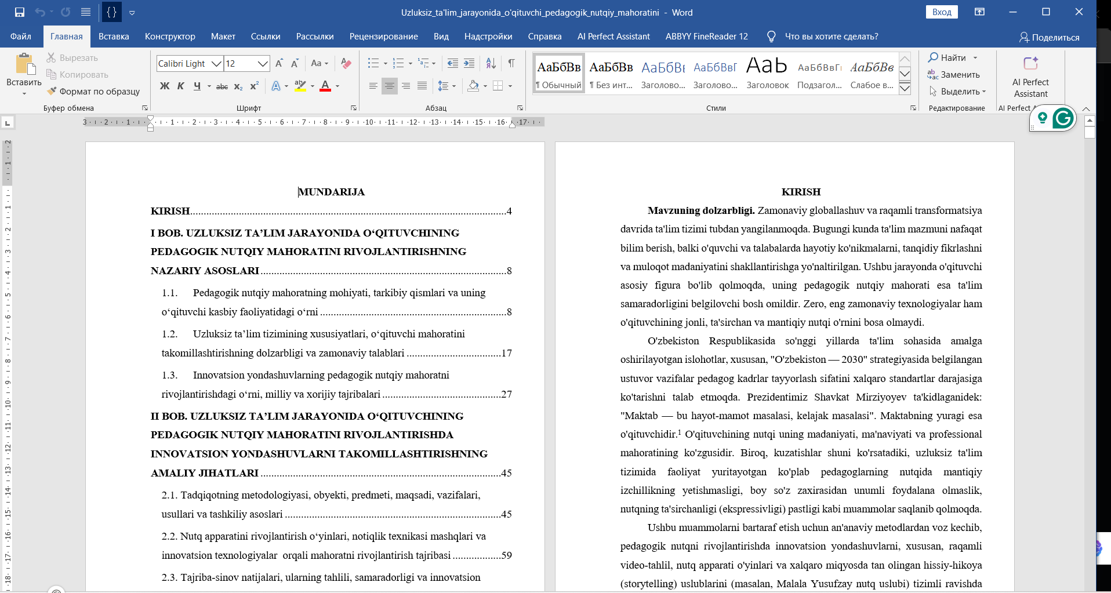Screen dimensions: 1111x593
Task: Apply subscript formatting
Action: (238, 86)
